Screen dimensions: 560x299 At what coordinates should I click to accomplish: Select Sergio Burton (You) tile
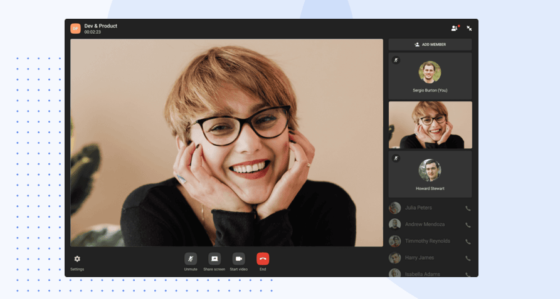[x=430, y=76]
